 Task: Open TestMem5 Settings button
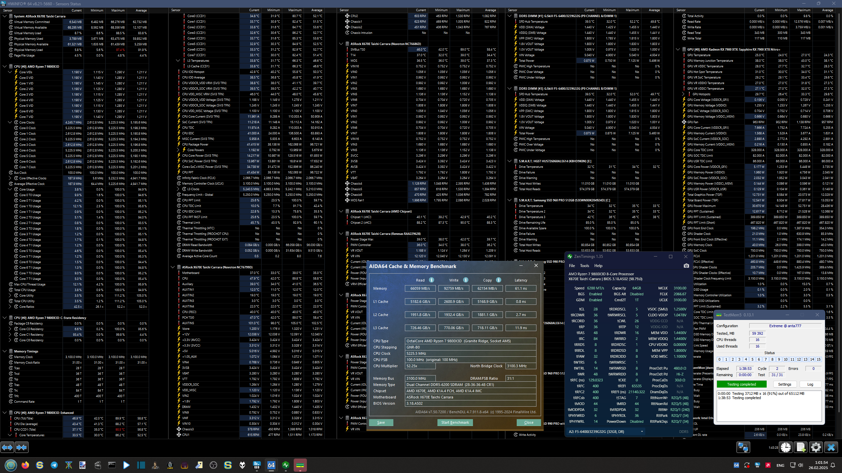click(784, 384)
